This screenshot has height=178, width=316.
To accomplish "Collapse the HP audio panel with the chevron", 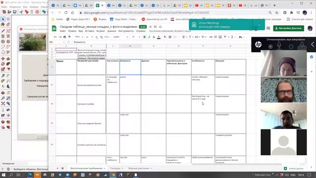I will [x=313, y=44].
